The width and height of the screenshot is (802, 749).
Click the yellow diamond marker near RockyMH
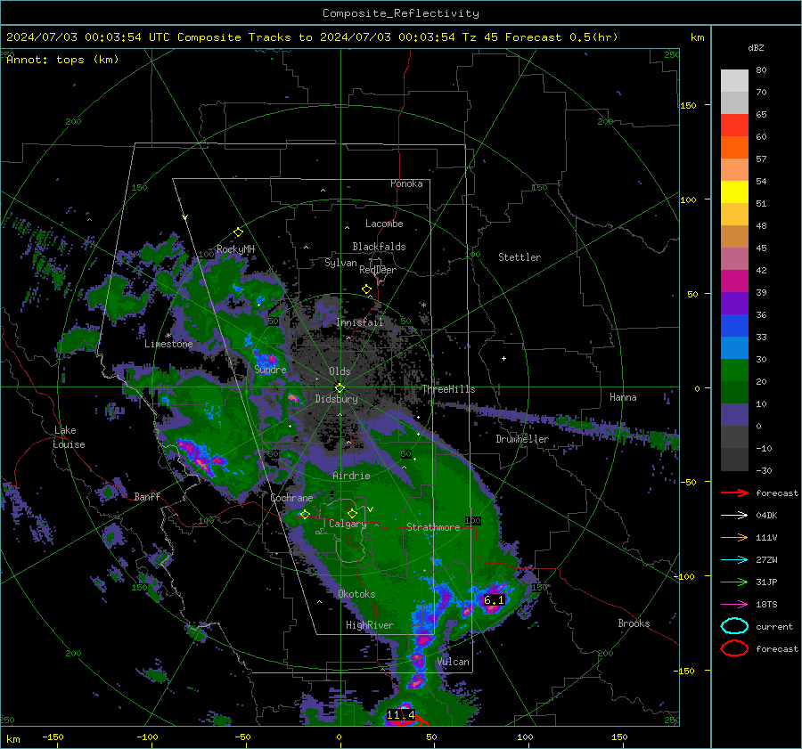238,232
